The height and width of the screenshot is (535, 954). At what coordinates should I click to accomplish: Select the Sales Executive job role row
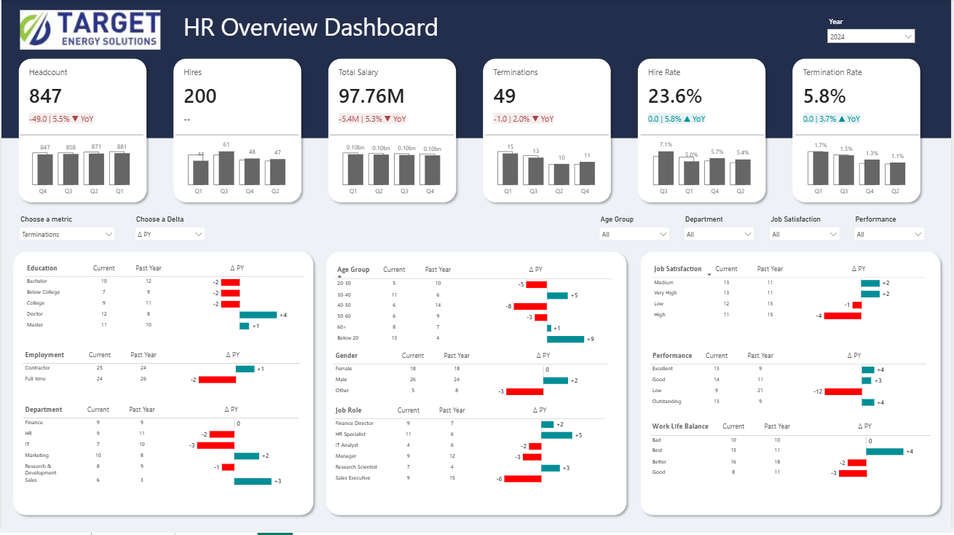tap(470, 478)
